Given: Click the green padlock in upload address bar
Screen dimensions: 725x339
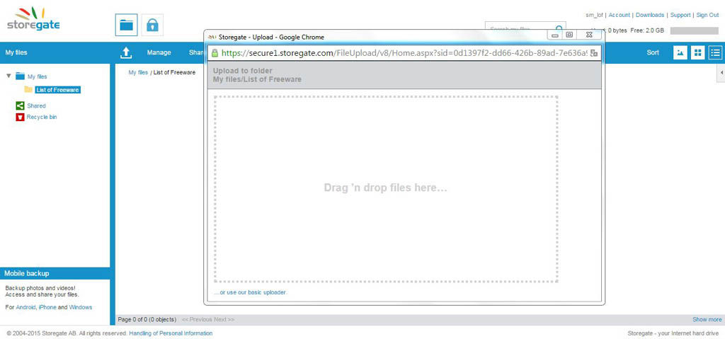Looking at the screenshot, I should tap(215, 52).
